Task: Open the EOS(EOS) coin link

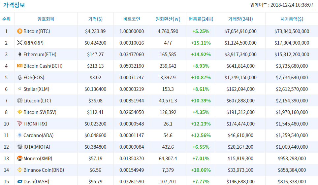Action: 34,78
